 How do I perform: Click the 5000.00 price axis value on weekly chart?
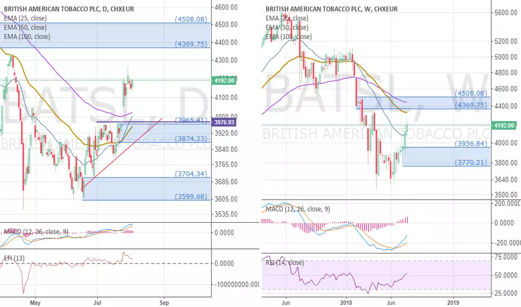506,57
